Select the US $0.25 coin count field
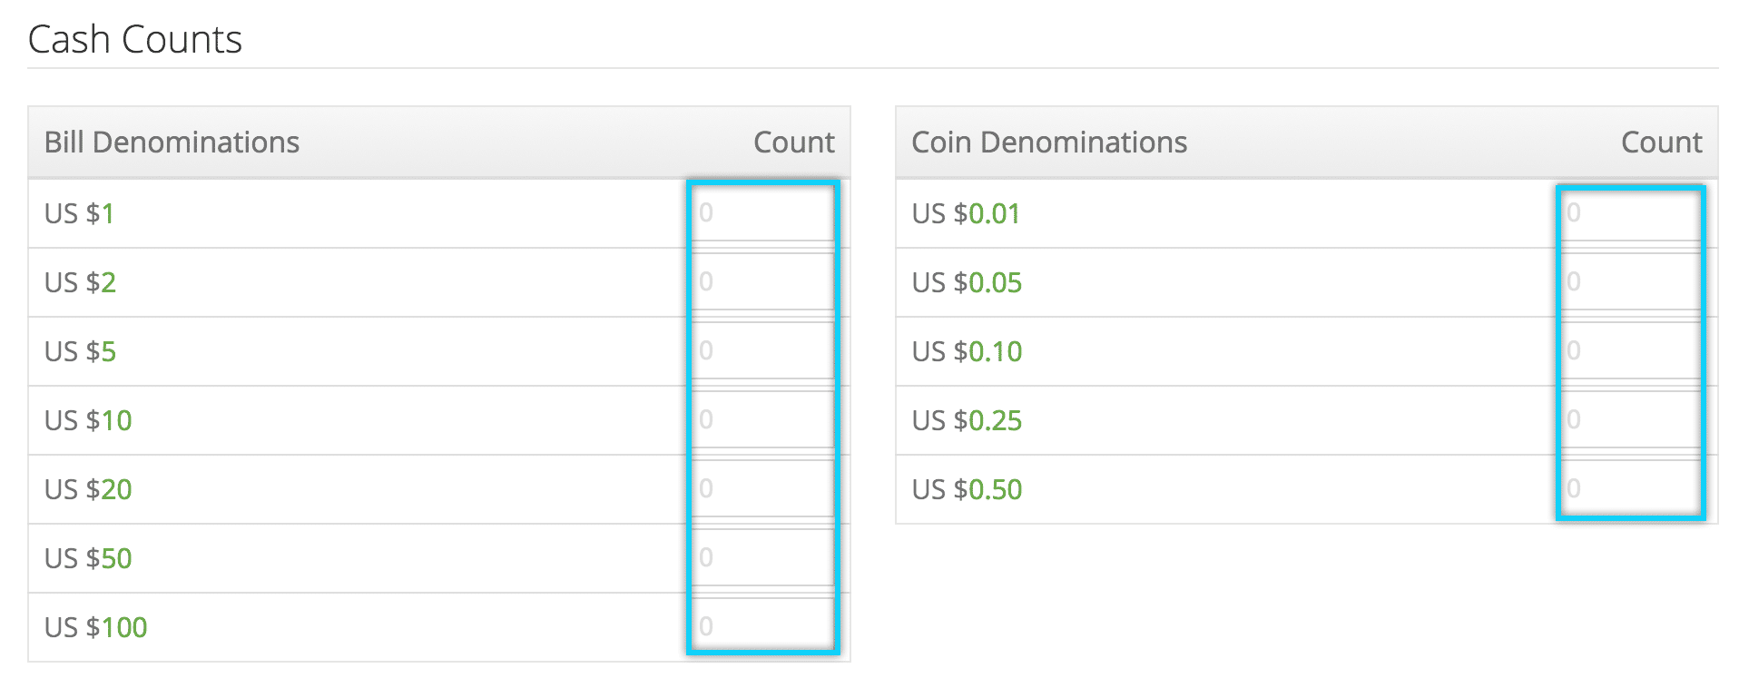1739x688 pixels. [x=1631, y=420]
